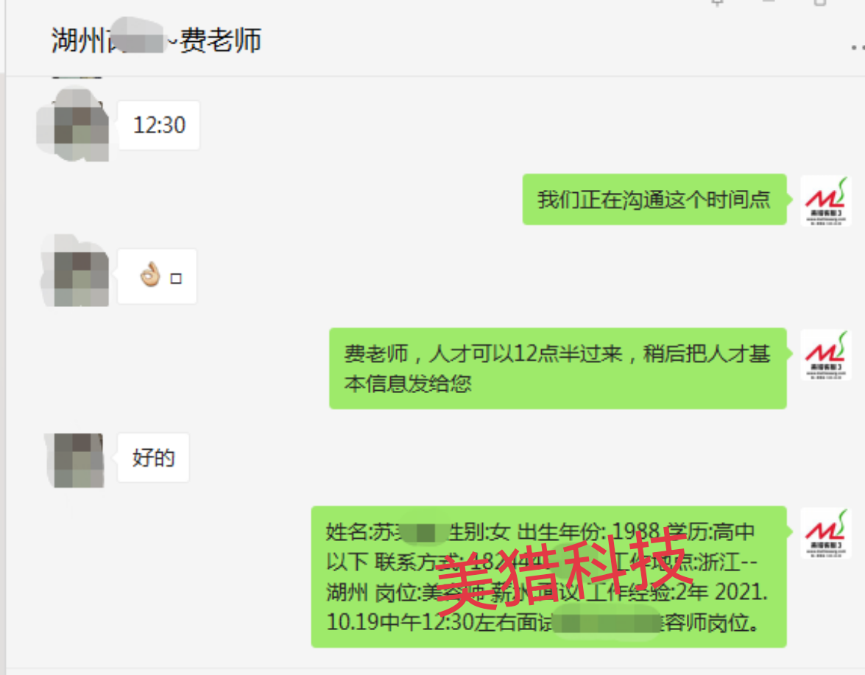Maximize the chat window from the title bar
Image resolution: width=865 pixels, height=675 pixels.
click(820, 3)
